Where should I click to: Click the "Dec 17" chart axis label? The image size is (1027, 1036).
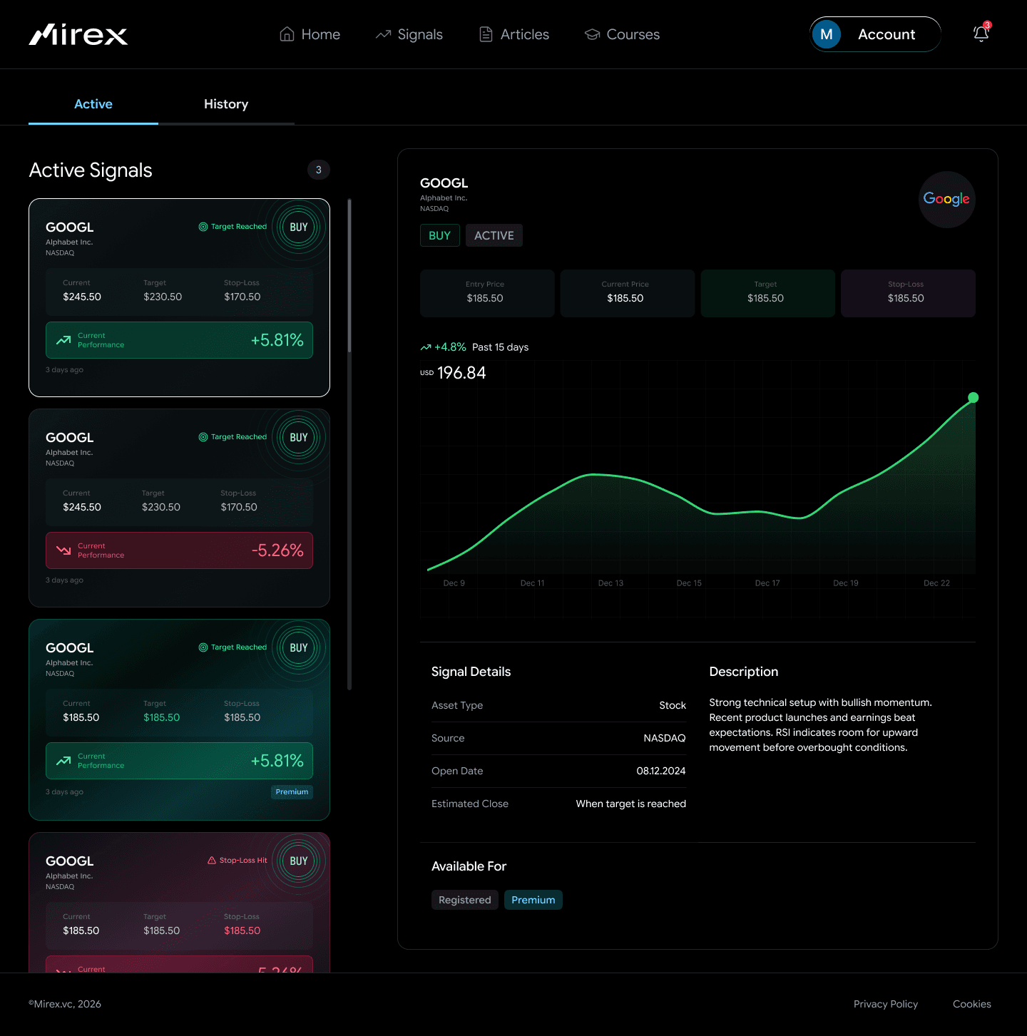[x=767, y=583]
